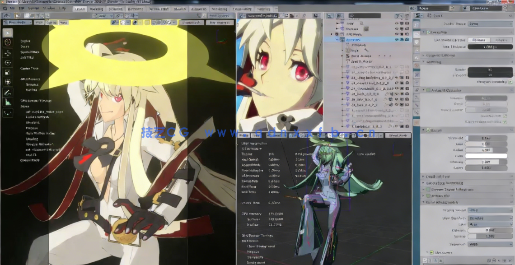The image size is (515, 265).
Task: Toggle the Viewport Denoising checkbox
Action: pyautogui.click(x=511, y=82)
